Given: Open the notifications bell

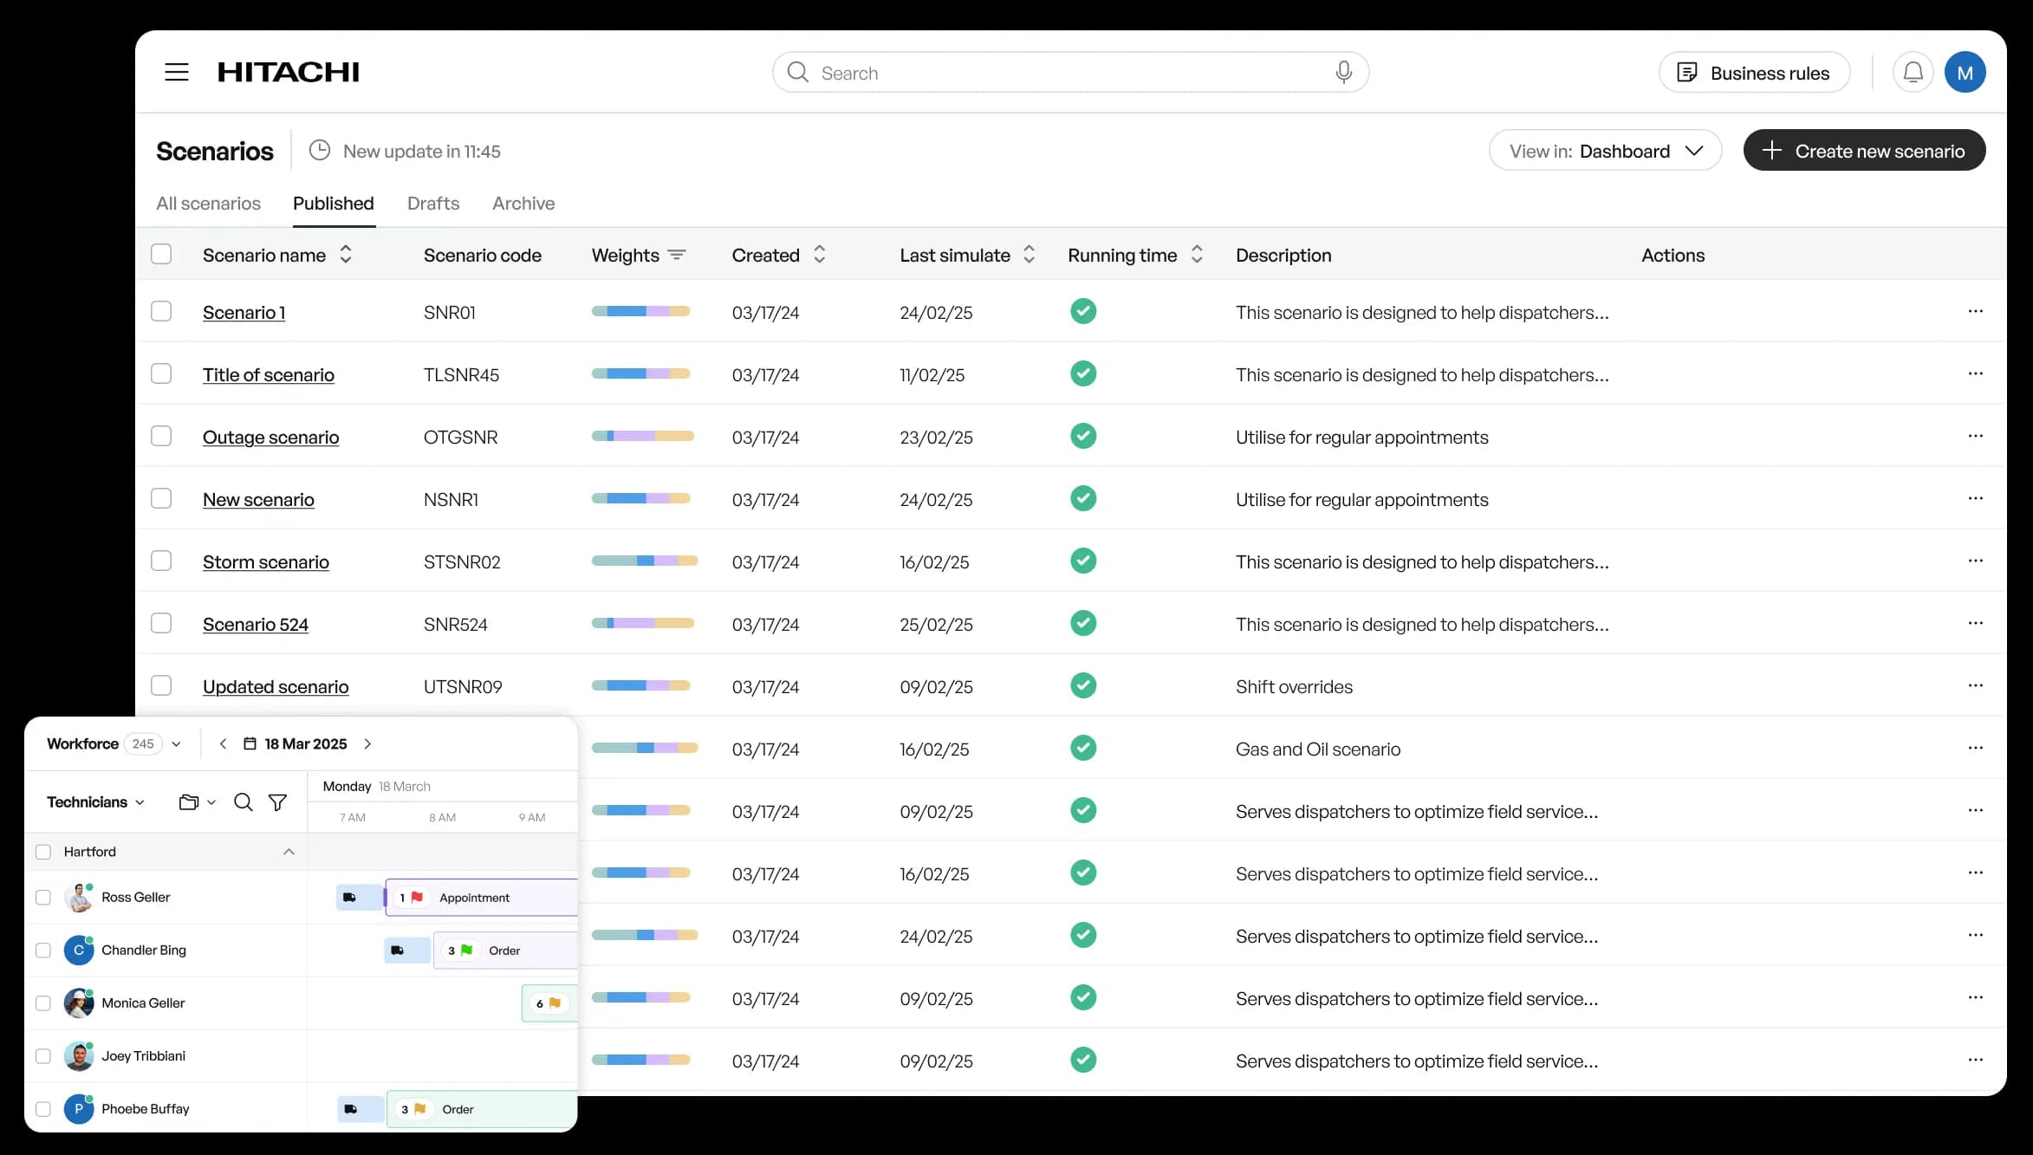Looking at the screenshot, I should click(1913, 72).
